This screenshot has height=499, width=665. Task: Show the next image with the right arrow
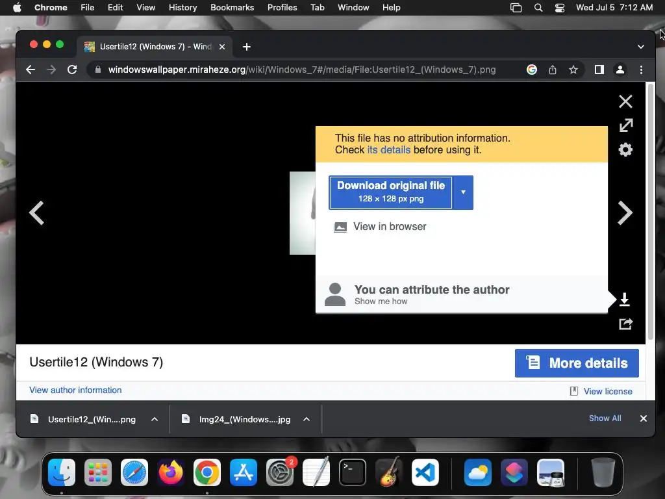(625, 212)
